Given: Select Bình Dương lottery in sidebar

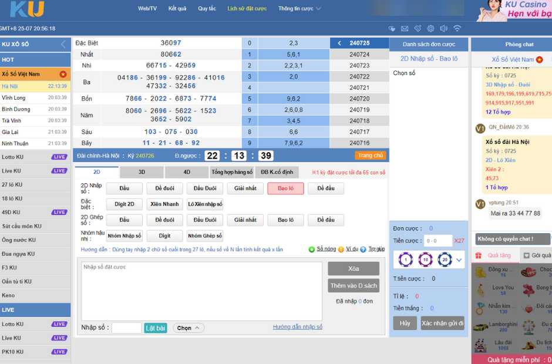Looking at the screenshot, I should [x=35, y=109].
